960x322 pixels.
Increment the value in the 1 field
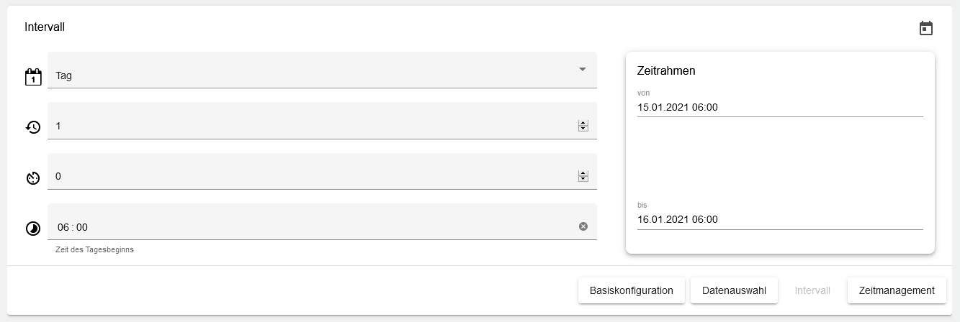coord(583,123)
